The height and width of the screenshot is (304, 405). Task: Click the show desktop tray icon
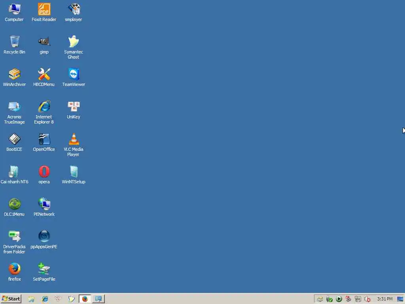click(400, 299)
